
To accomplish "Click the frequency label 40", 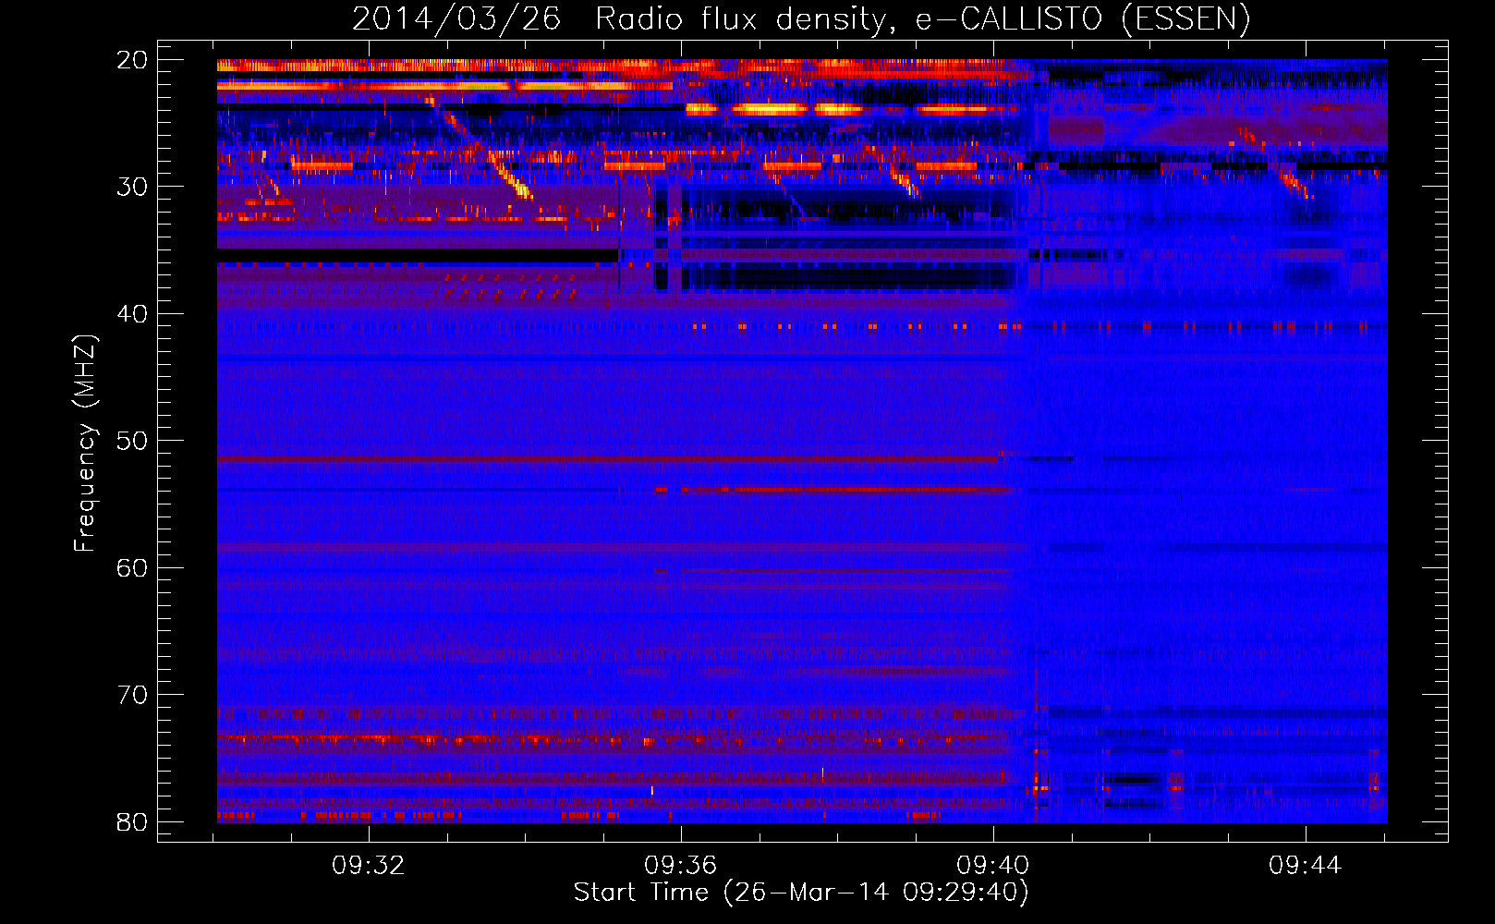I will [132, 314].
